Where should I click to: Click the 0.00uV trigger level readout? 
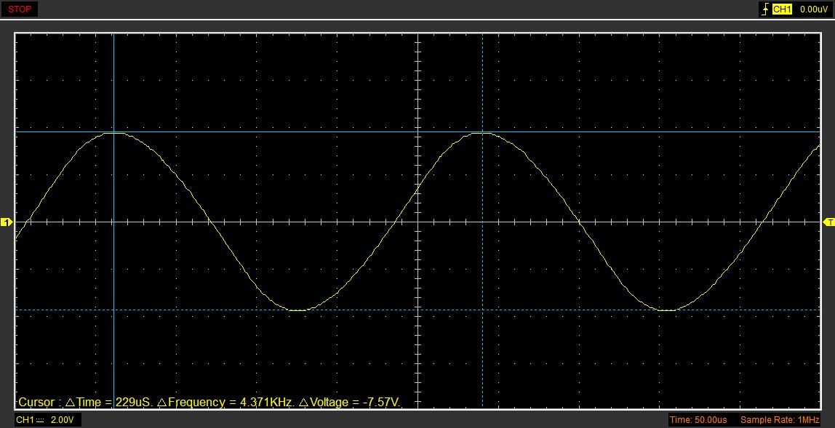(814, 9)
